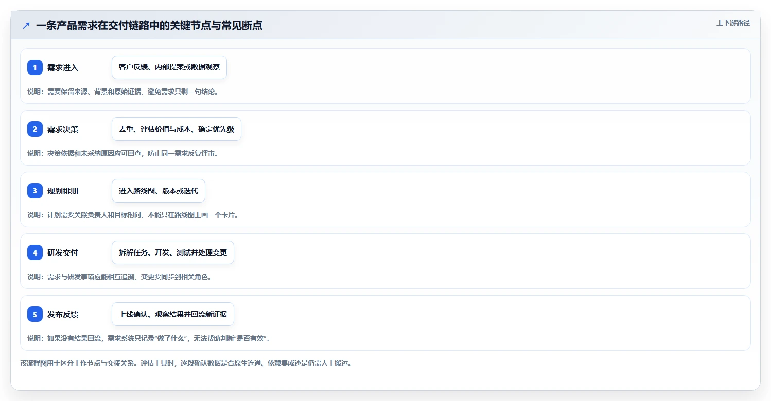Click the footer text 该流程图用于区分工作节点与交接关系

tap(77, 363)
